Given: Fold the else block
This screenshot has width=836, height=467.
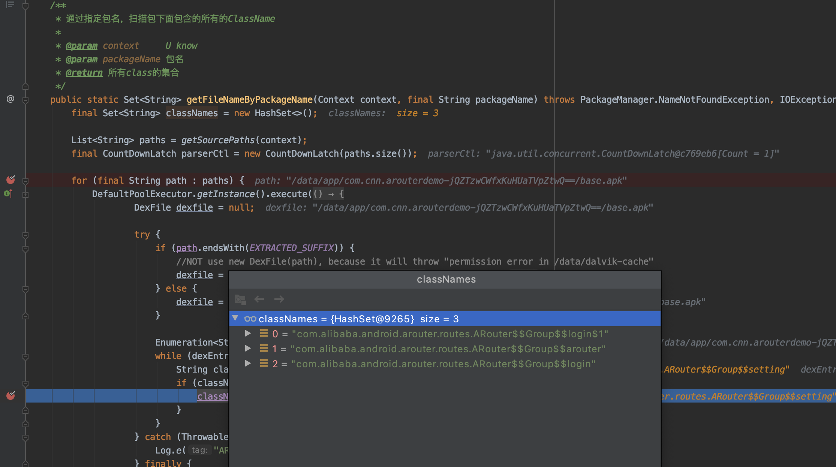Looking at the screenshot, I should pos(25,289).
